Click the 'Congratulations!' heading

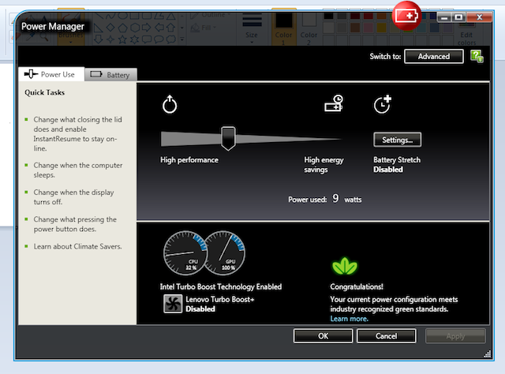click(357, 286)
